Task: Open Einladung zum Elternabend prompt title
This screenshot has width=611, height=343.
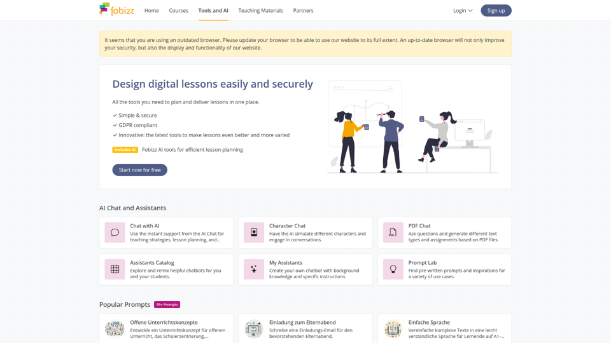Action: coord(302,323)
